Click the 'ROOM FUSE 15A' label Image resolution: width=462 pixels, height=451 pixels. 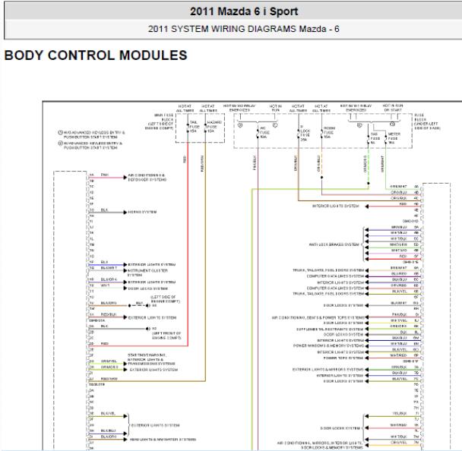pyautogui.click(x=329, y=132)
